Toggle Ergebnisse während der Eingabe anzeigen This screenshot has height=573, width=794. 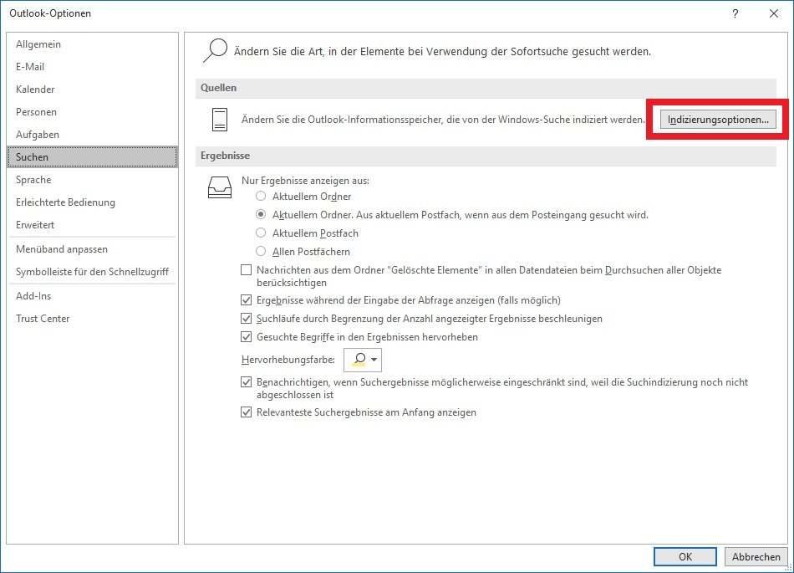click(246, 300)
